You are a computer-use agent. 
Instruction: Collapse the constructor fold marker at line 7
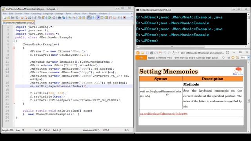14,48
